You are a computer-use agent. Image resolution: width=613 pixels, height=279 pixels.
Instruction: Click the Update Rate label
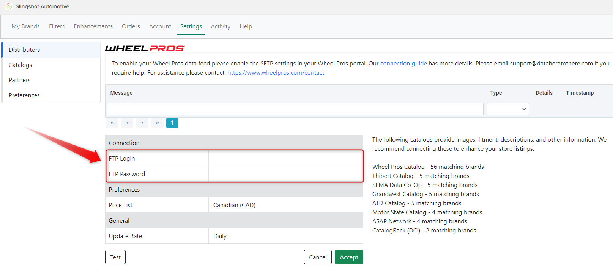[x=125, y=236]
